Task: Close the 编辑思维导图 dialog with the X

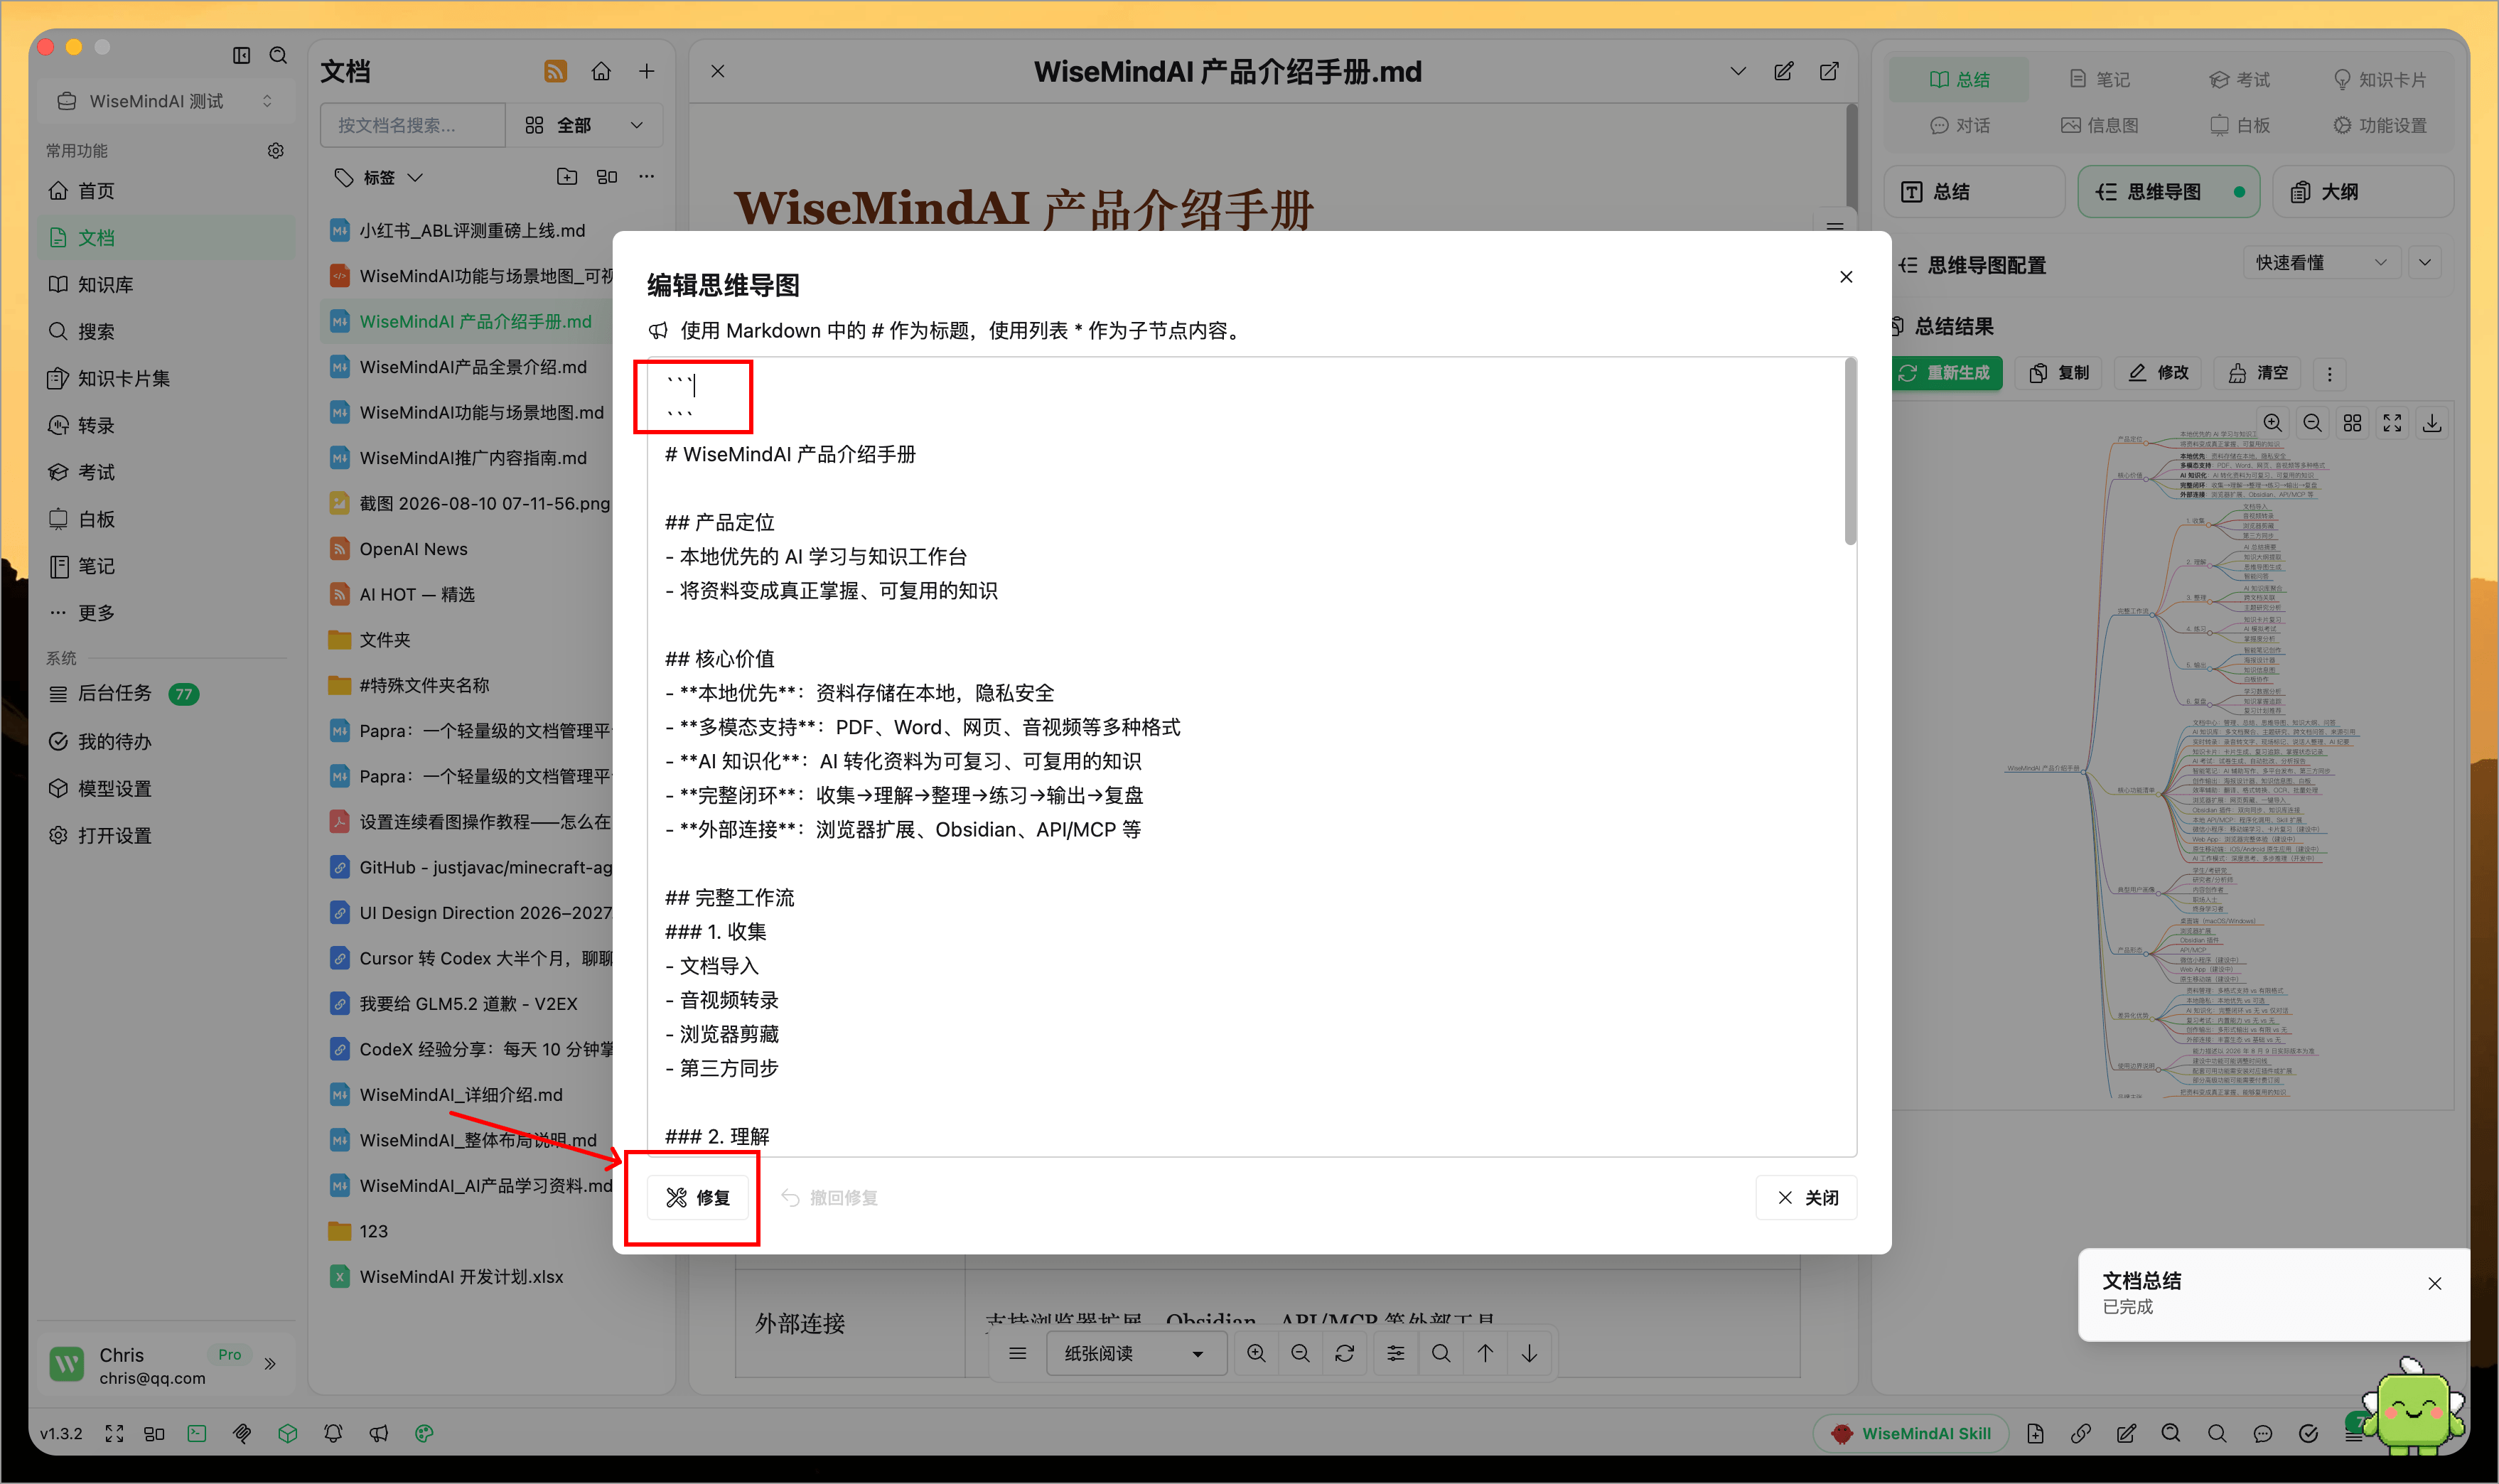Action: [x=1846, y=277]
